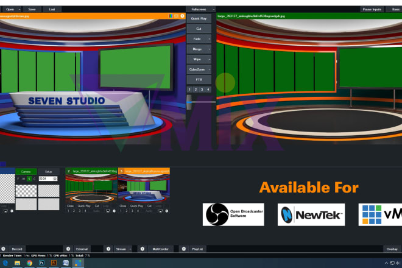Switch to the Camera tab
This screenshot has height=268, width=402.
click(26, 172)
